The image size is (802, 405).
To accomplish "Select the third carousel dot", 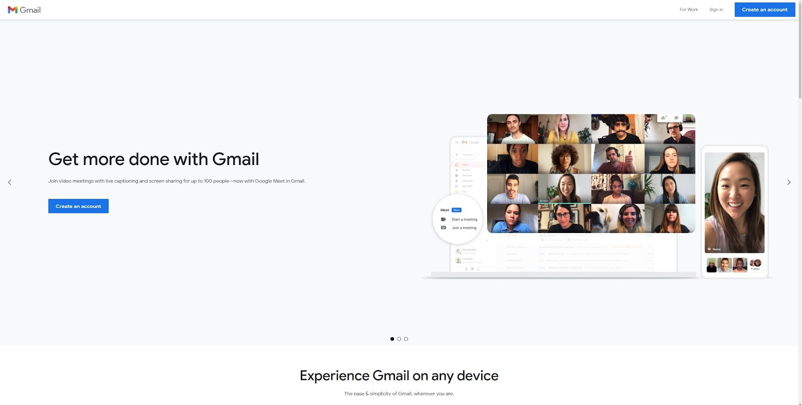I will pyautogui.click(x=406, y=339).
